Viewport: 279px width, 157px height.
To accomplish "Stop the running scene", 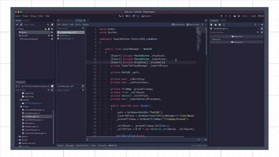I will (x=230, y=16).
